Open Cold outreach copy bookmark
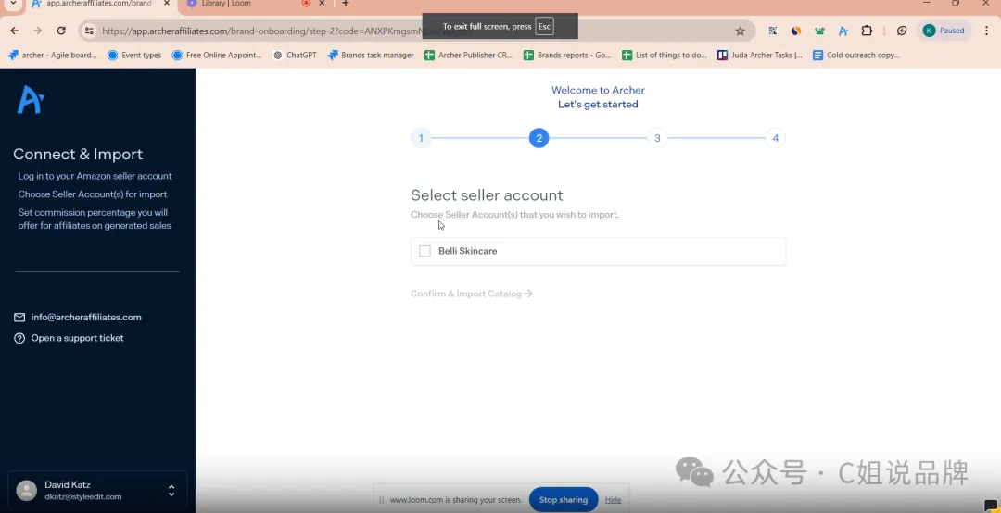This screenshot has width=1001, height=513. (856, 56)
